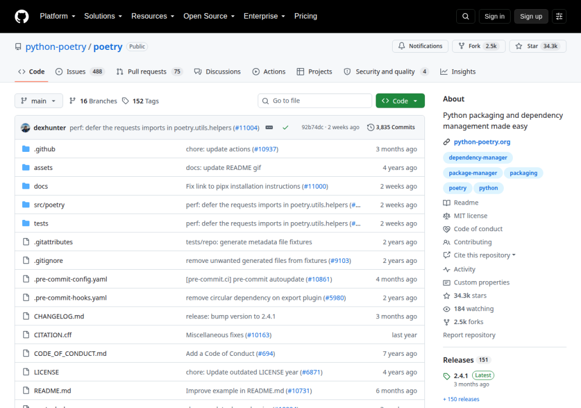Open the 16 Branches link
Screen dimensions: 581x408
(x=93, y=101)
